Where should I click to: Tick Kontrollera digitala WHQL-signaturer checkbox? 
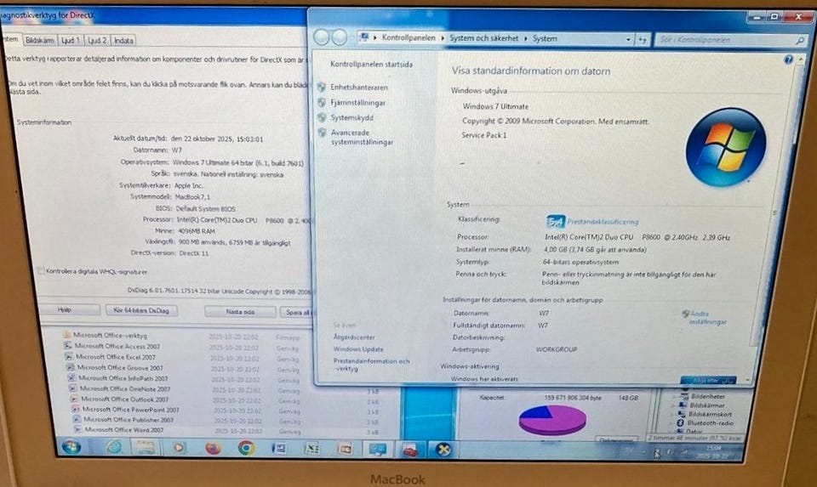41,271
